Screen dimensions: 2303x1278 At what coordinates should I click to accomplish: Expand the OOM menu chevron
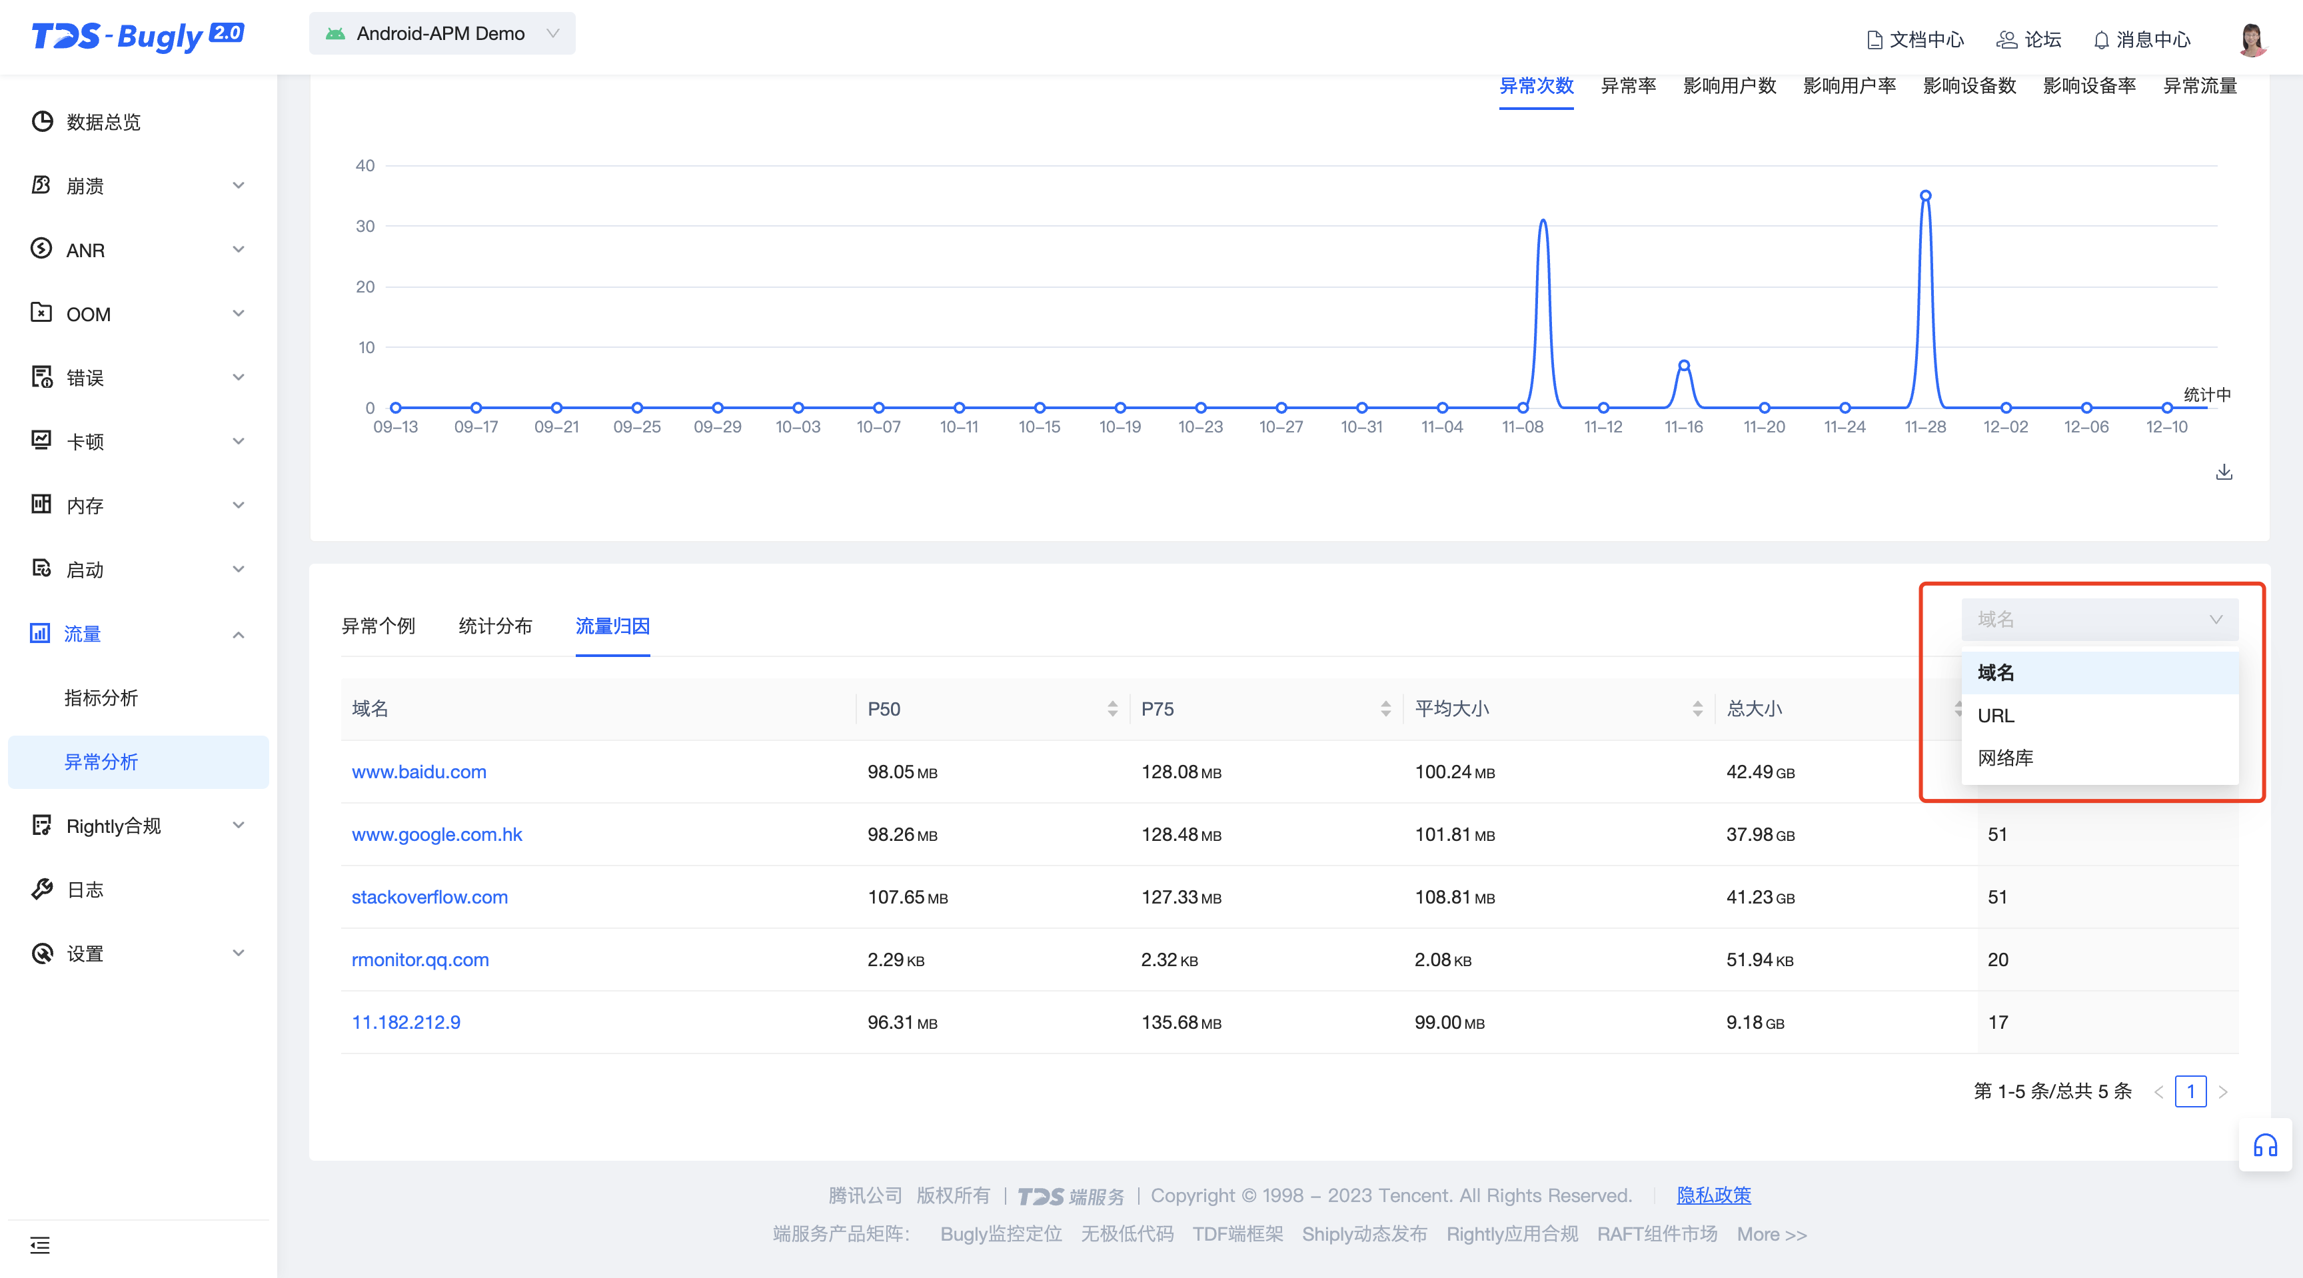239,313
